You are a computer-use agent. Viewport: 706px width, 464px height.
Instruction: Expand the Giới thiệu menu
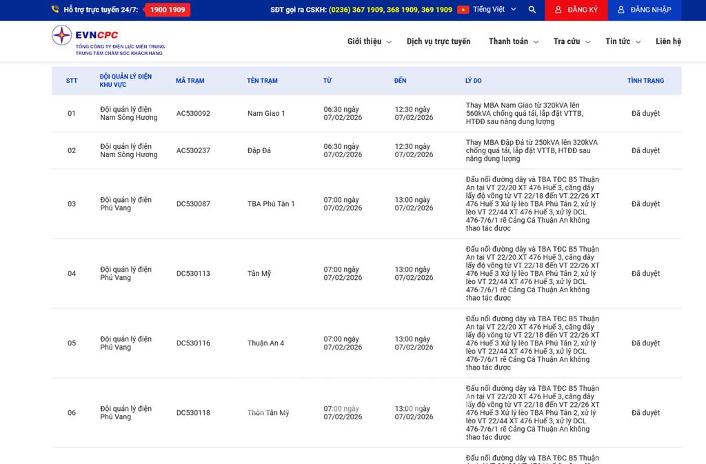click(x=369, y=41)
